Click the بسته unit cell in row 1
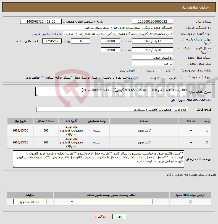The height and width of the screenshot is (224, 218). coord(97,130)
